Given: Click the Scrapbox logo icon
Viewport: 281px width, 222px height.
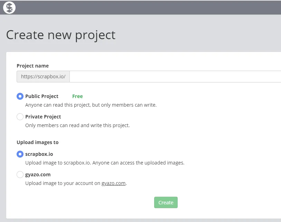Looking at the screenshot, I should coord(9,7).
